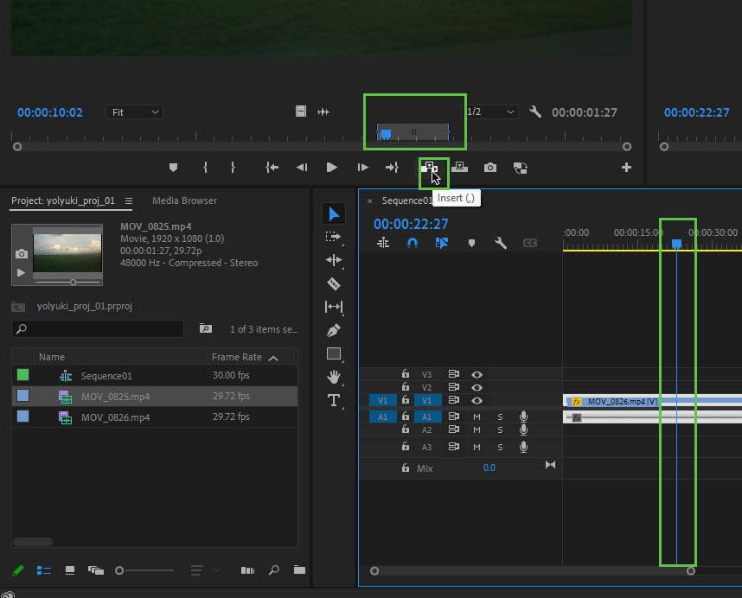The height and width of the screenshot is (598, 742).
Task: Click the Overwrite button next to Insert
Action: [x=460, y=168]
